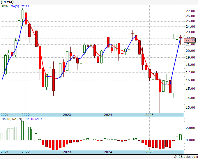198x159 pixels.
Task: Click the 20.00 price axis label
Action: coord(190,51)
